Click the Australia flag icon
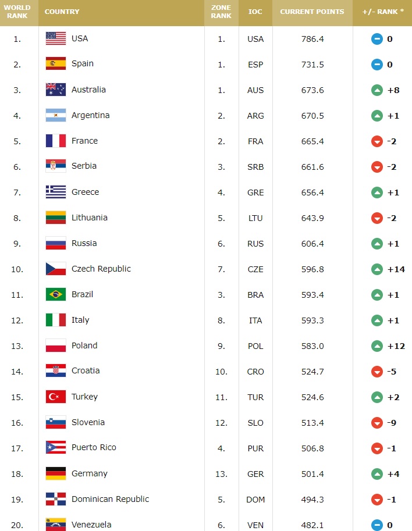This screenshot has width=412, height=531. (56, 90)
